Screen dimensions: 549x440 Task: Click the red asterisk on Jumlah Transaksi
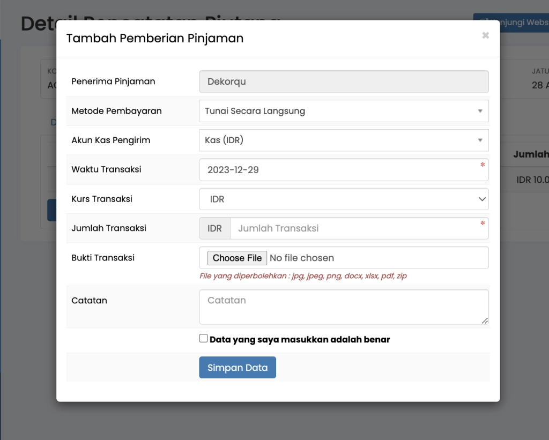tap(483, 223)
